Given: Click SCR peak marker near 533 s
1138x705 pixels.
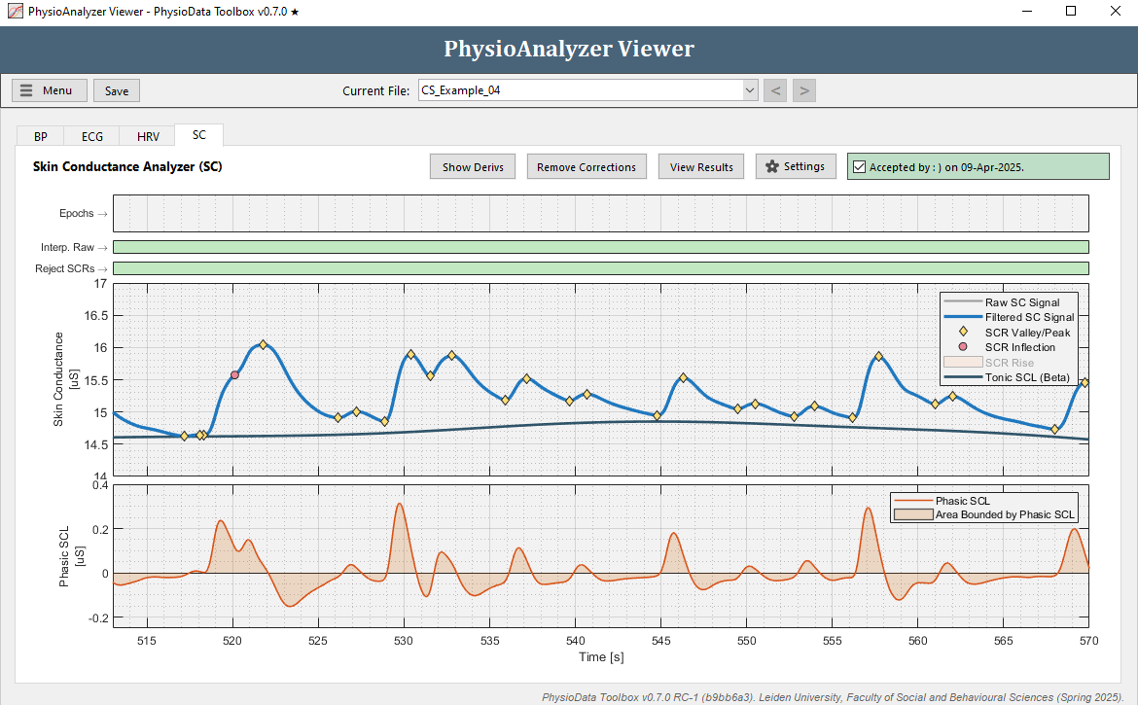Looking at the screenshot, I should click(452, 355).
